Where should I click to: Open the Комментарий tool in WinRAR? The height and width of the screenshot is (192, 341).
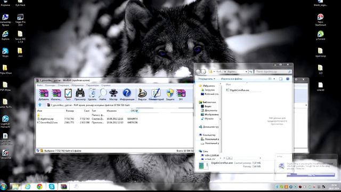pyautogui.click(x=156, y=95)
